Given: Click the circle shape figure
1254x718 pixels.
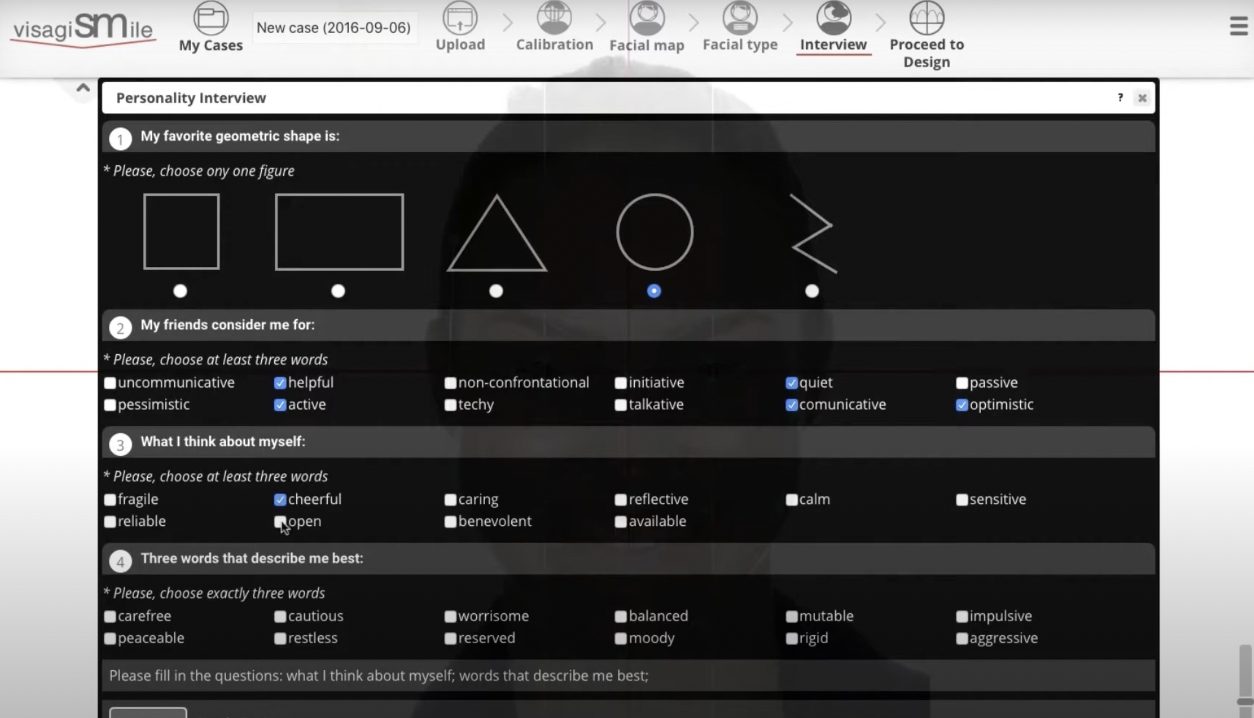Looking at the screenshot, I should pos(655,232).
